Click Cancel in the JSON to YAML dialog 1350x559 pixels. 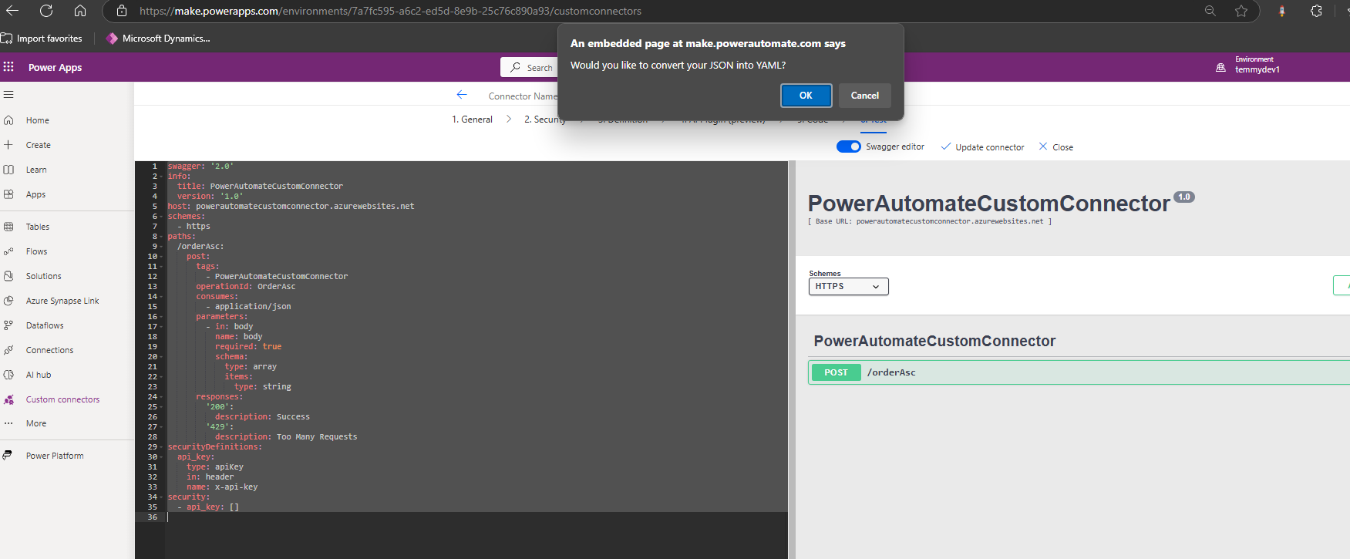(864, 96)
